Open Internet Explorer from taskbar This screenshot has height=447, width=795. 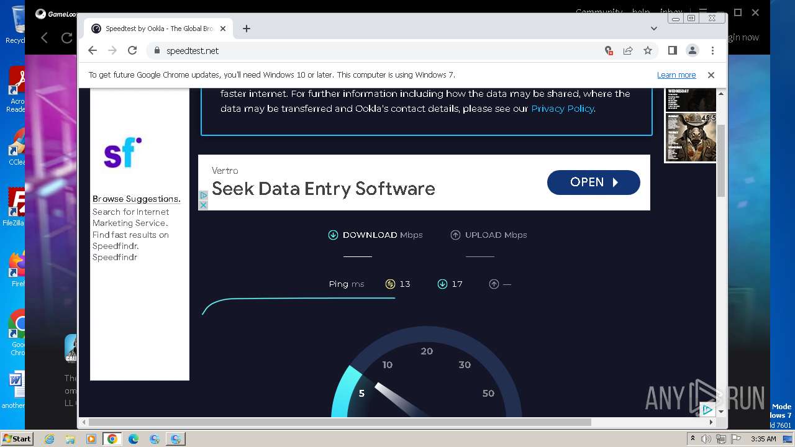click(x=49, y=439)
